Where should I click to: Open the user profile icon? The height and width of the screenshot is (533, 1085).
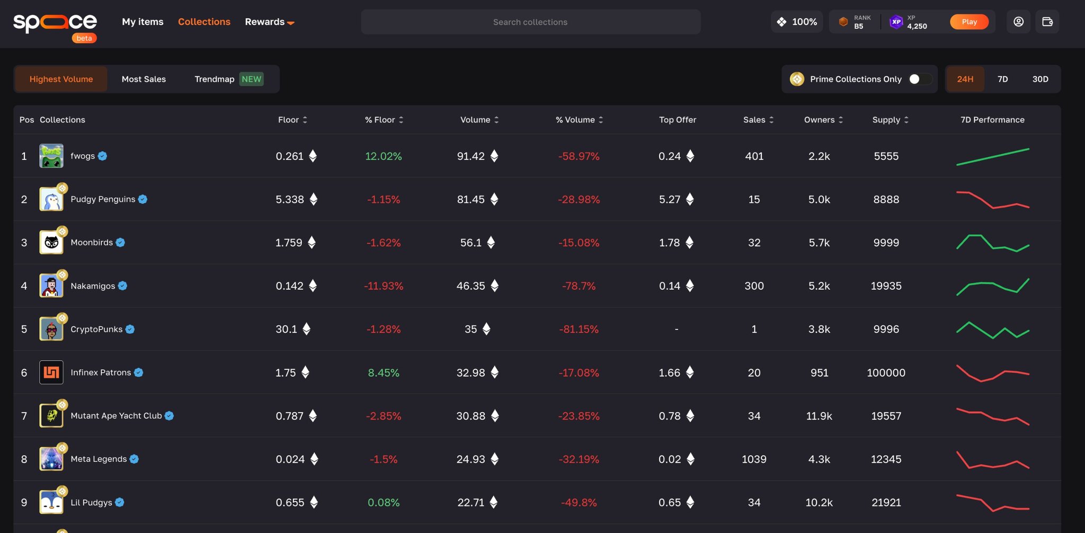tap(1018, 22)
